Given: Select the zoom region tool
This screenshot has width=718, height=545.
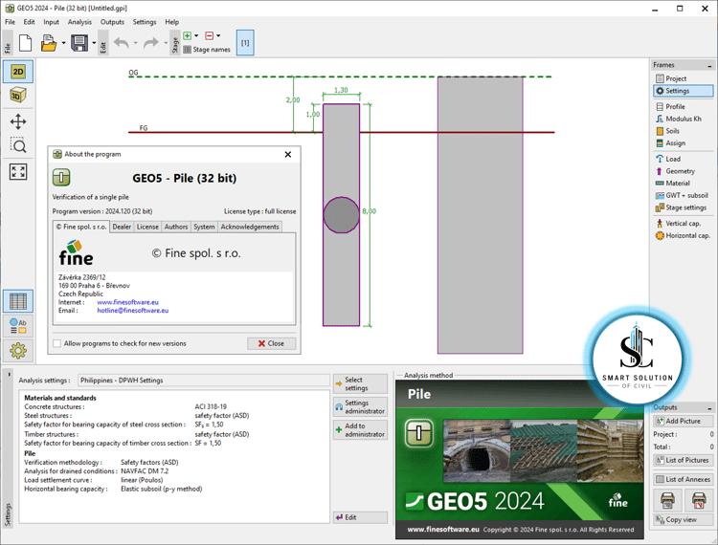Looking at the screenshot, I should click(x=18, y=145).
